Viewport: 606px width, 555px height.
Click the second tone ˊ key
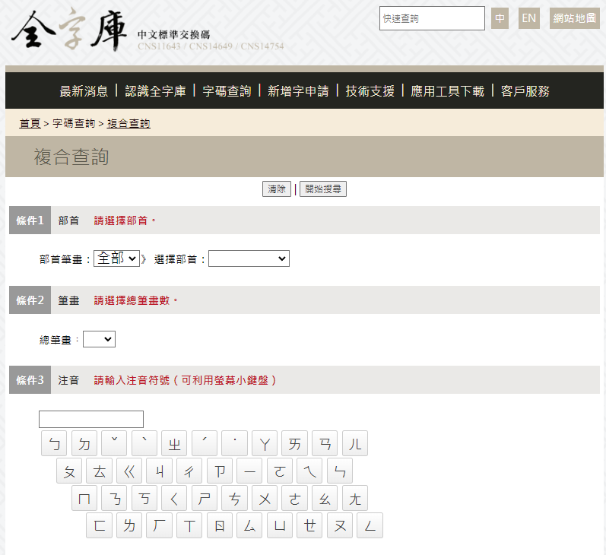pyautogui.click(x=205, y=443)
